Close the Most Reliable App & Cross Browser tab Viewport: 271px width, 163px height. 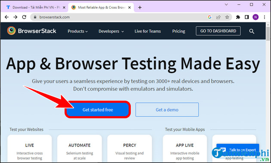tap(129, 7)
